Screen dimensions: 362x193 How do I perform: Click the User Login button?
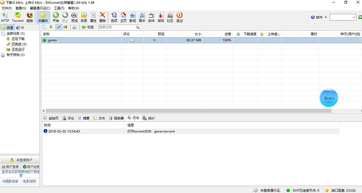pyautogui.click(x=10, y=166)
